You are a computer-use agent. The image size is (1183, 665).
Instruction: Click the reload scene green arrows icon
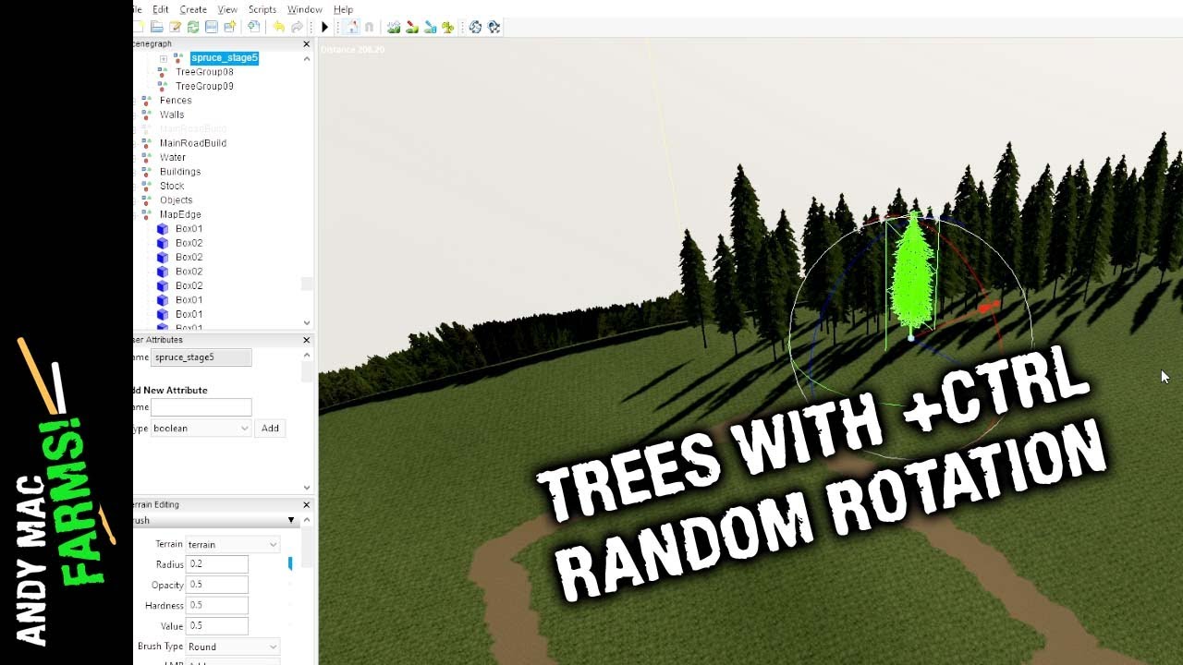click(x=193, y=27)
